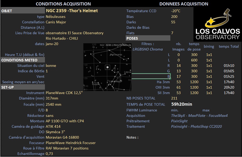The width and height of the screenshot is (242, 157).
Task: Select the 'janv-20' date value
Action: pyautogui.click(x=52, y=44)
